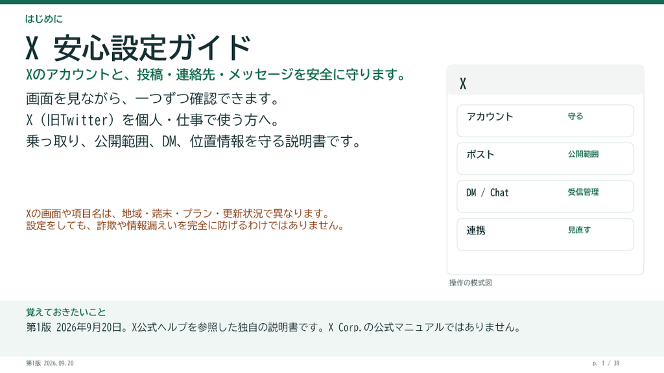
Task: Click the line mentioning X（旧Twitter）
Action: 153,120
